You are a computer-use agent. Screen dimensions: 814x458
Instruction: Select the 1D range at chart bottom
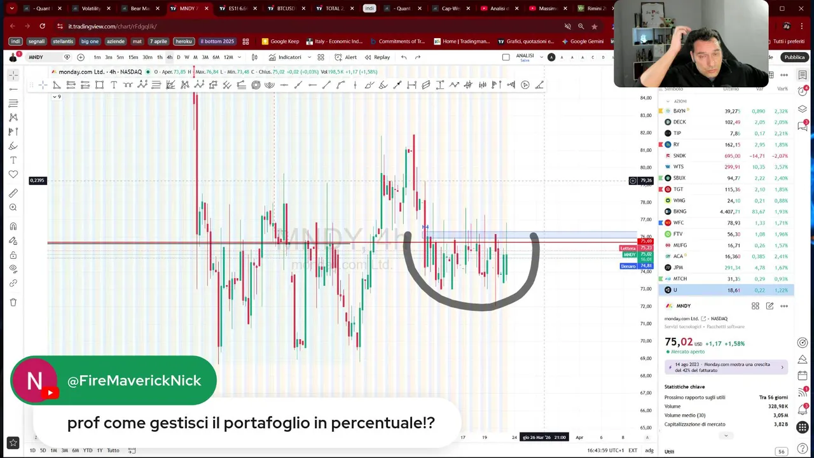pos(32,450)
